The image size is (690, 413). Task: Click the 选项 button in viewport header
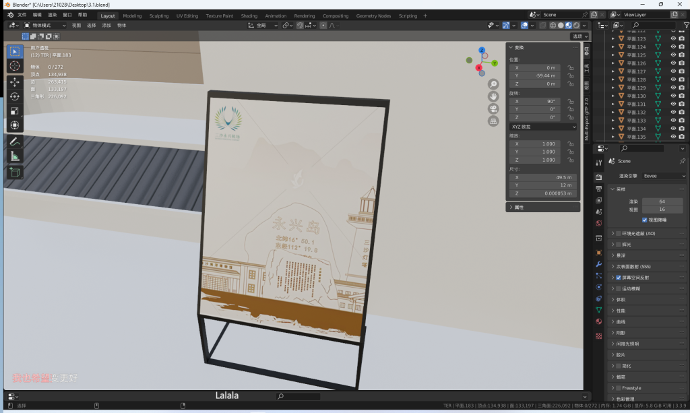click(x=579, y=36)
